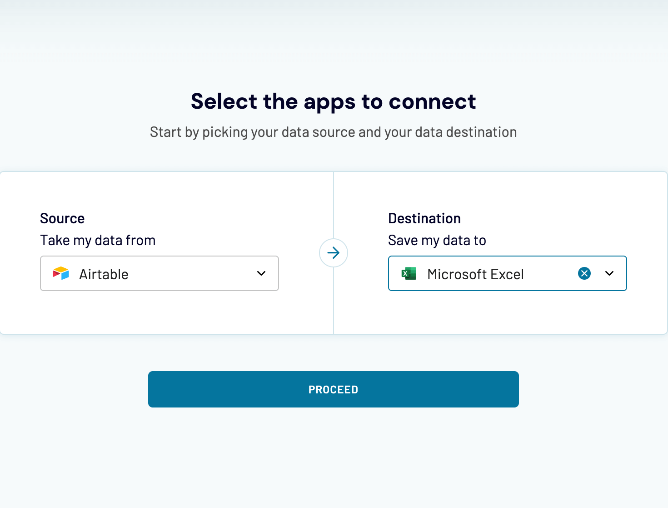Click the green Excel spreadsheet icon
The height and width of the screenshot is (508, 668).
click(409, 273)
